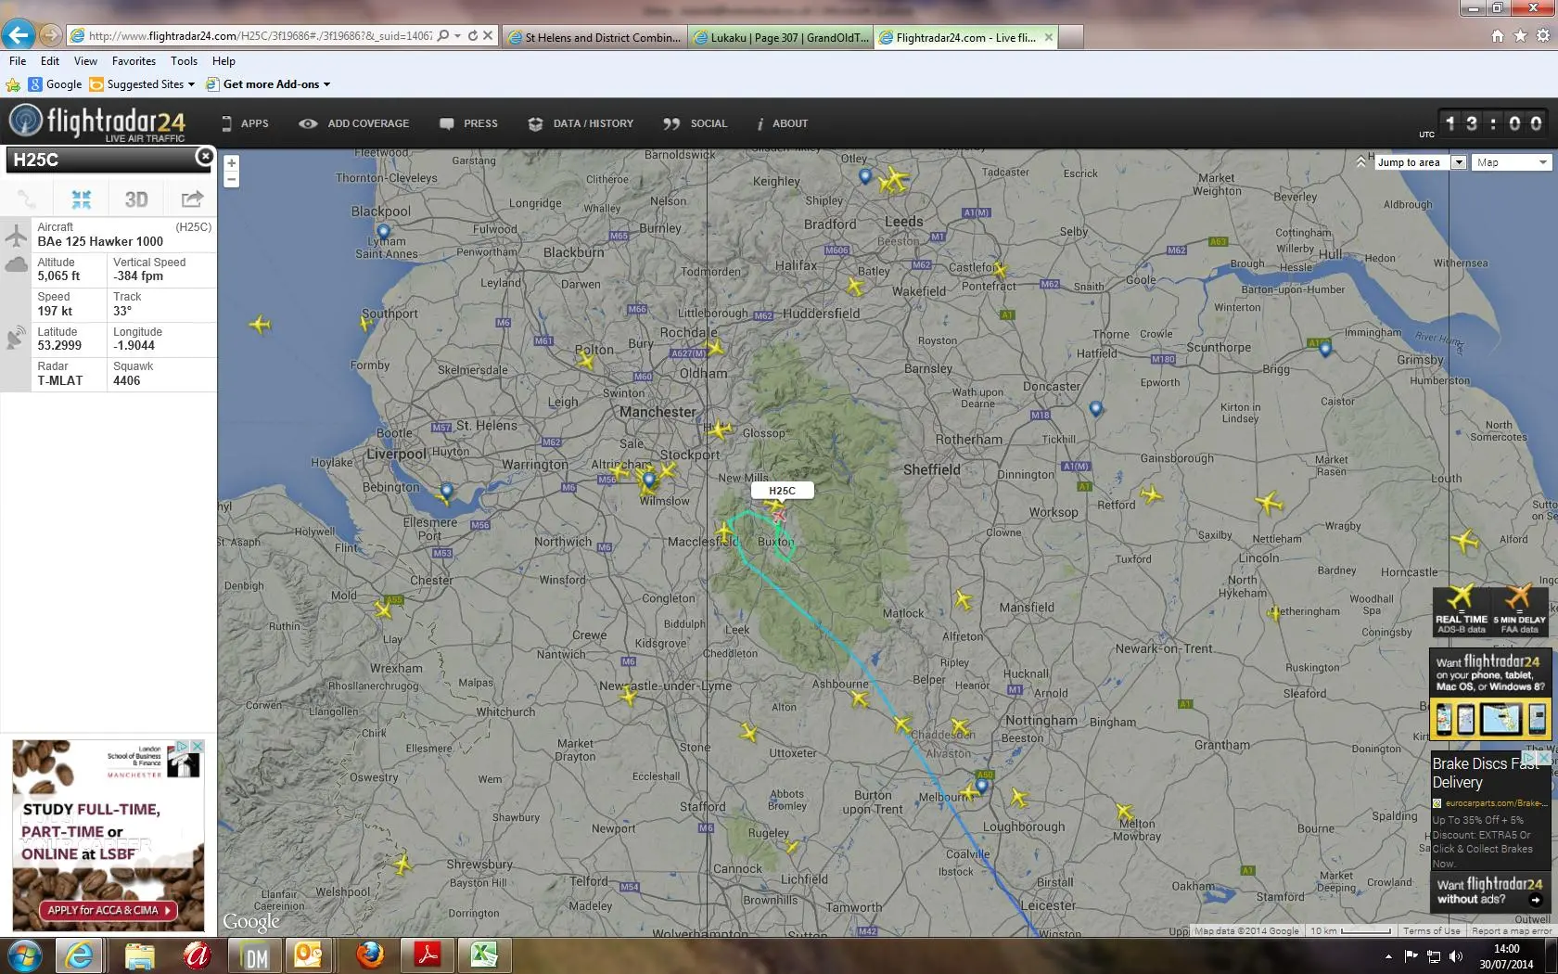Click the Report a map error link
This screenshot has width=1558, height=974.
(x=1511, y=930)
